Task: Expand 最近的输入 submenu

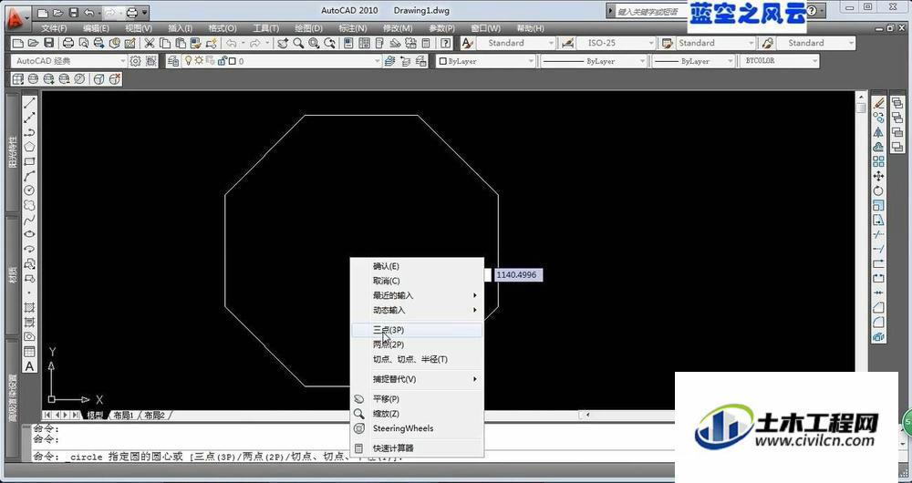Action: [418, 295]
